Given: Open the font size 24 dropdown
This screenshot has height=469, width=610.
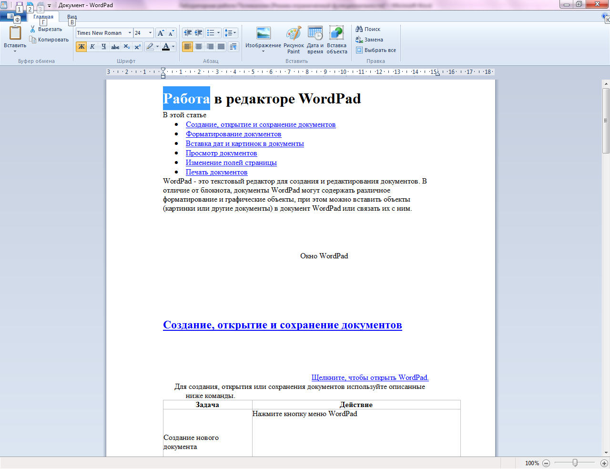Looking at the screenshot, I should click(150, 33).
